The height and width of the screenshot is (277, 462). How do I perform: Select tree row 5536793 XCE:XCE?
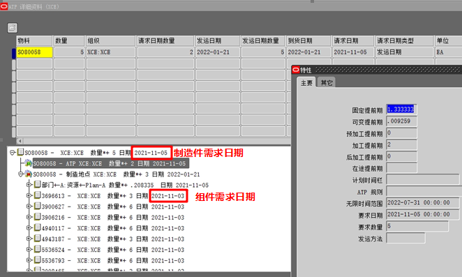[x=113, y=261]
